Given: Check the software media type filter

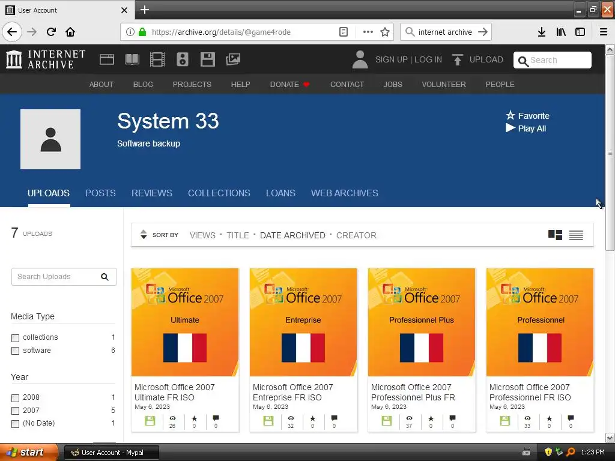Looking at the screenshot, I should pyautogui.click(x=15, y=351).
